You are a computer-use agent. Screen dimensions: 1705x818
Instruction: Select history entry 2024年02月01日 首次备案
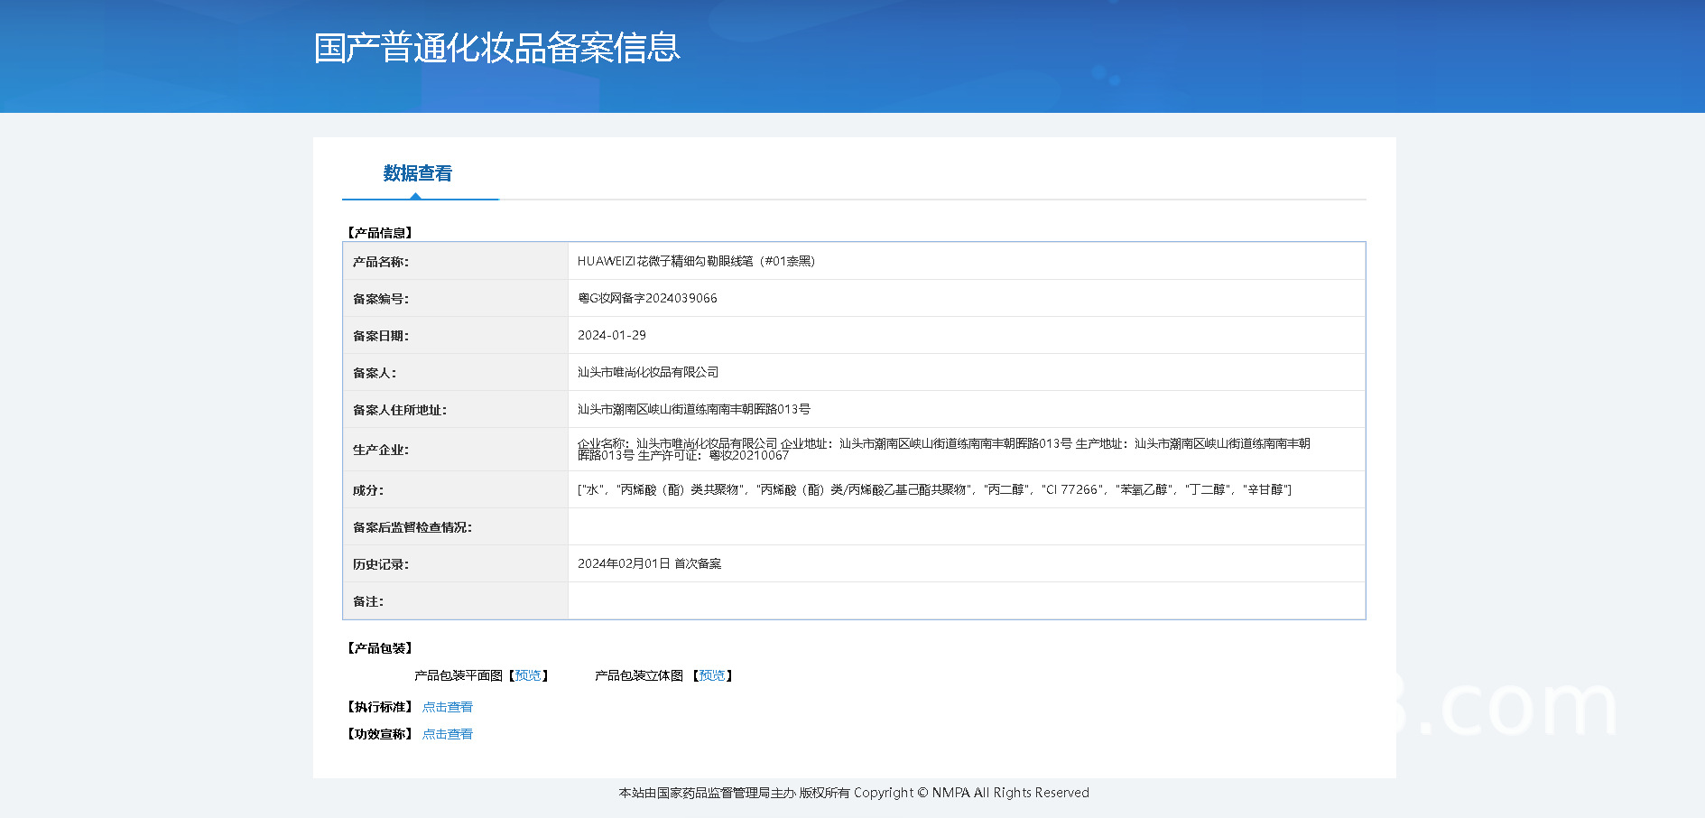pyautogui.click(x=649, y=563)
